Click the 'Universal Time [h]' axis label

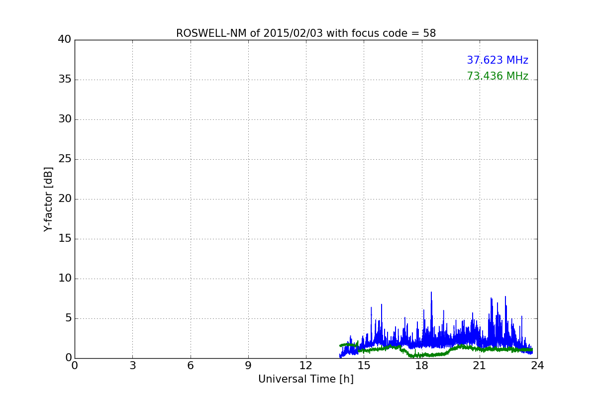click(x=306, y=379)
